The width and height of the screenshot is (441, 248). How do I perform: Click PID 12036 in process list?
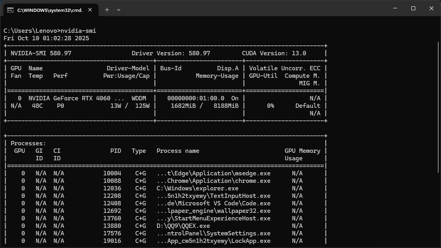click(112, 188)
